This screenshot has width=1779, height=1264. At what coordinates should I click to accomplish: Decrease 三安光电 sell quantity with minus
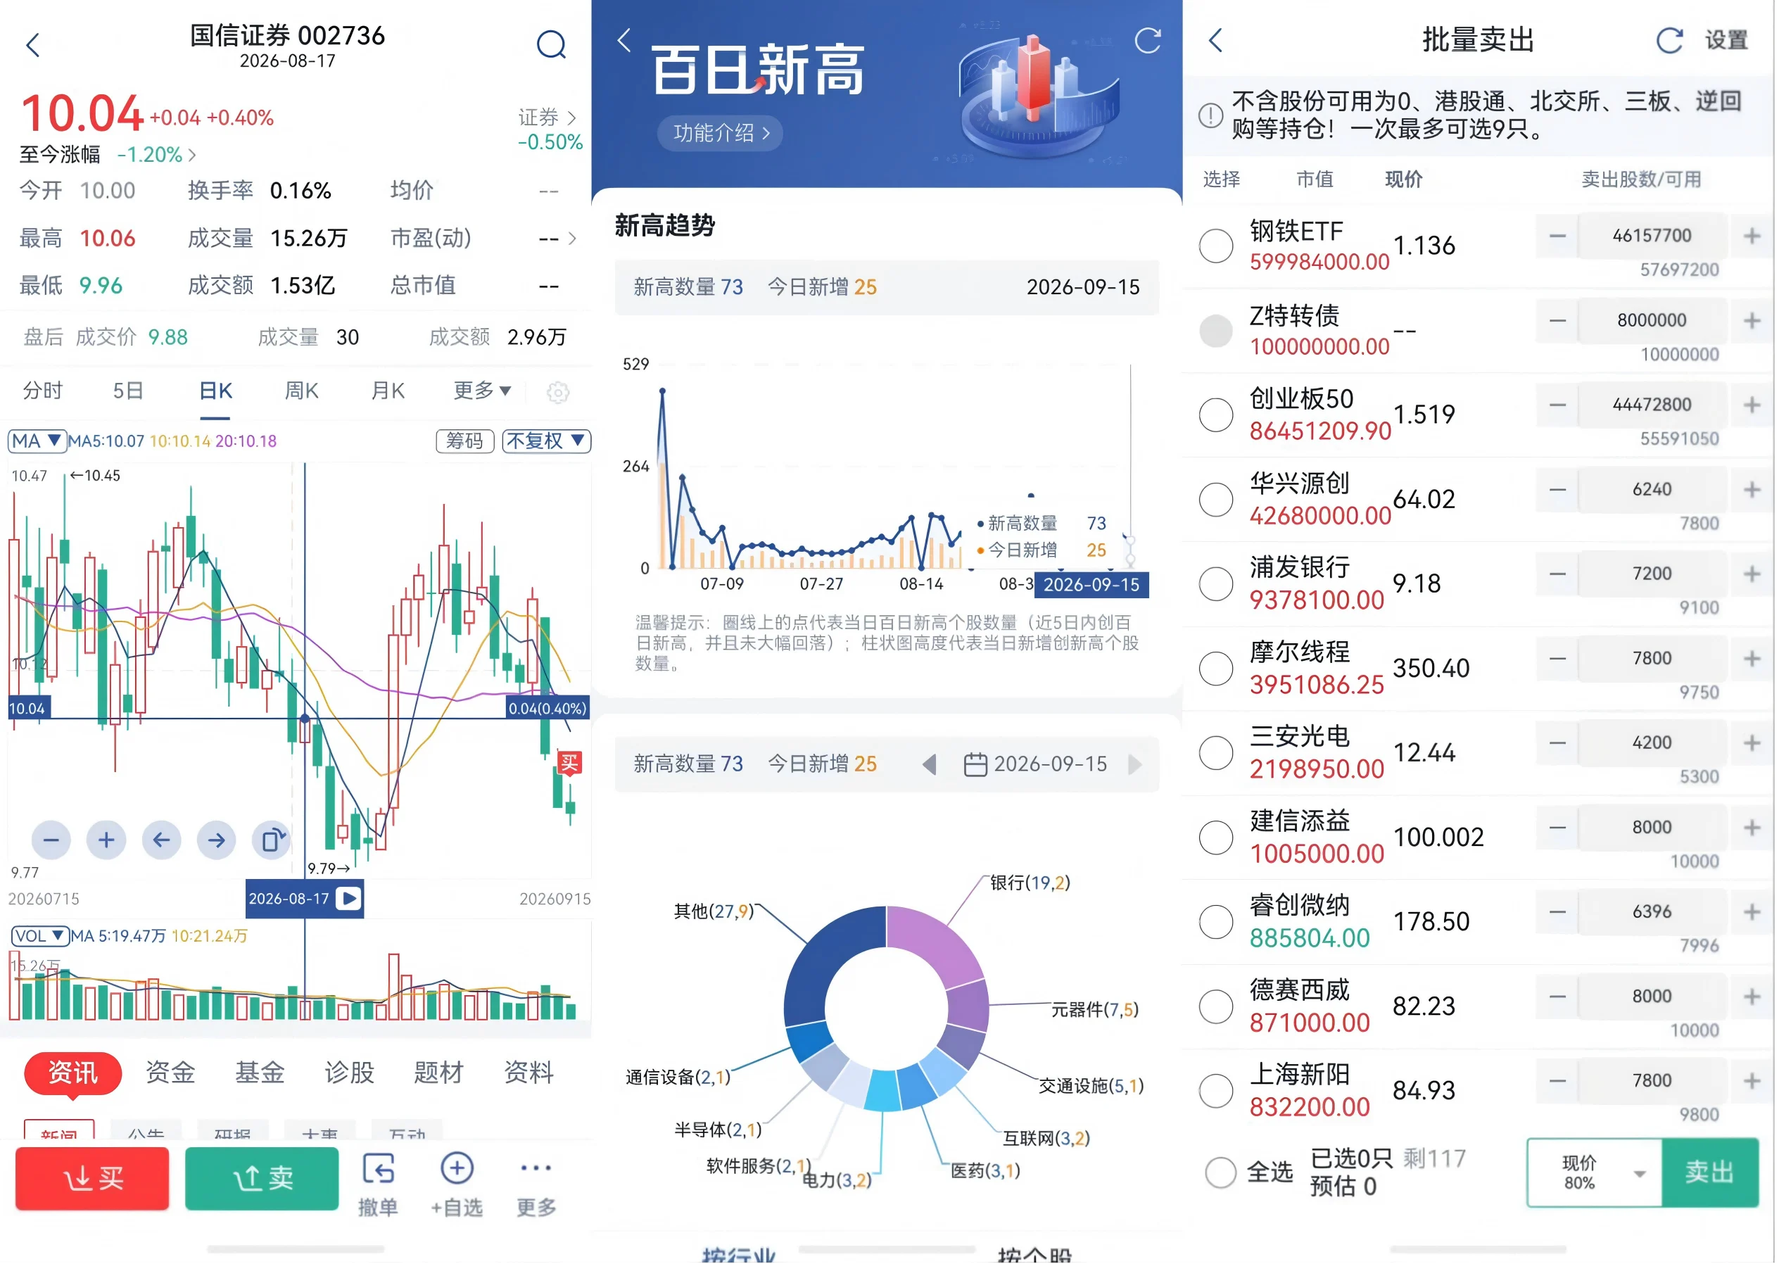pyautogui.click(x=1557, y=743)
